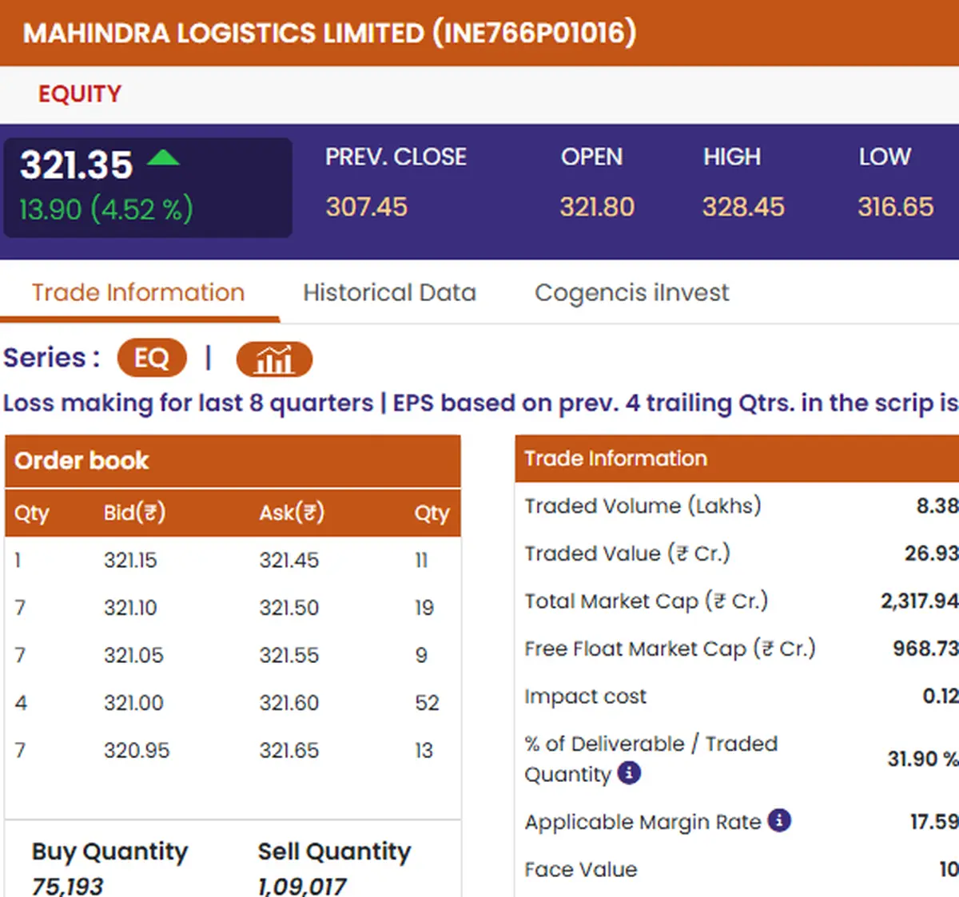The height and width of the screenshot is (897, 959).
Task: Click the EQUITY label
Action: pyautogui.click(x=80, y=94)
